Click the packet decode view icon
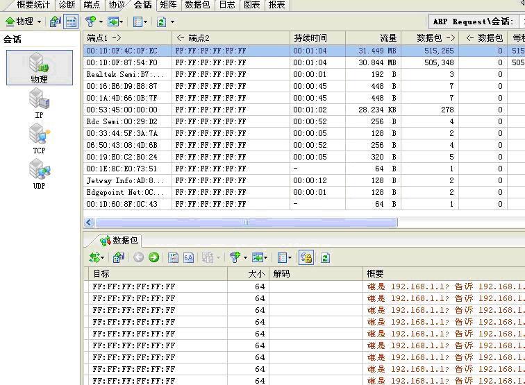This screenshot has height=385, width=525. [174, 257]
